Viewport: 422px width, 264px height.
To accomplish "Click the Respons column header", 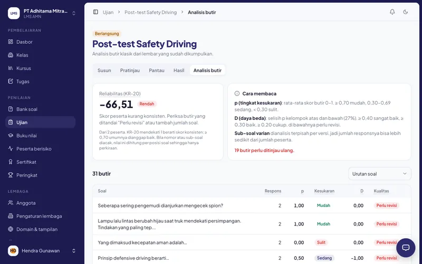I will pos(273,191).
